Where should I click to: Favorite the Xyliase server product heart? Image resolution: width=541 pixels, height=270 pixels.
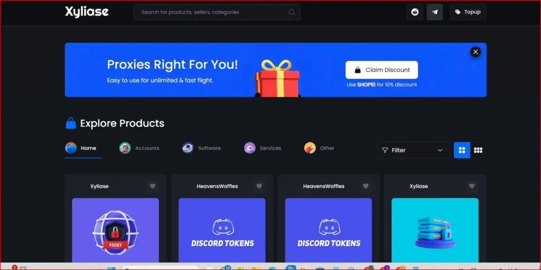(x=472, y=186)
